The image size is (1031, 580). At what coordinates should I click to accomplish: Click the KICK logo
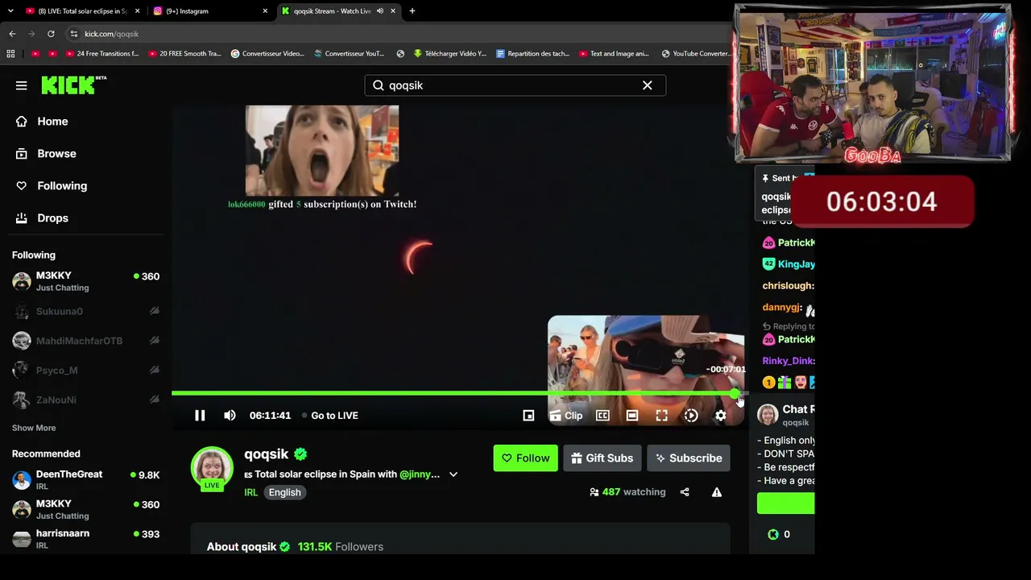click(x=73, y=85)
